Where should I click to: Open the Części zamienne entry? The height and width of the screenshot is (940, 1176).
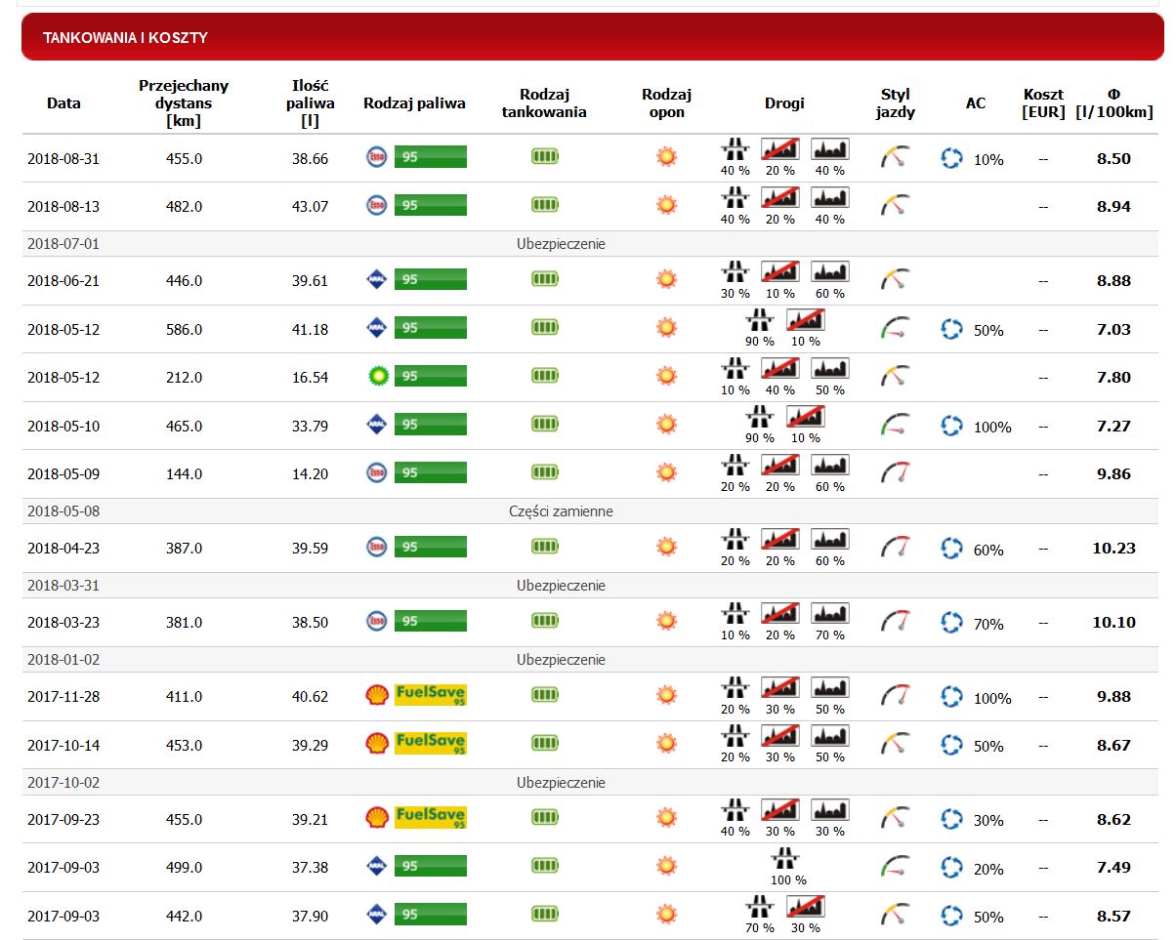561,511
